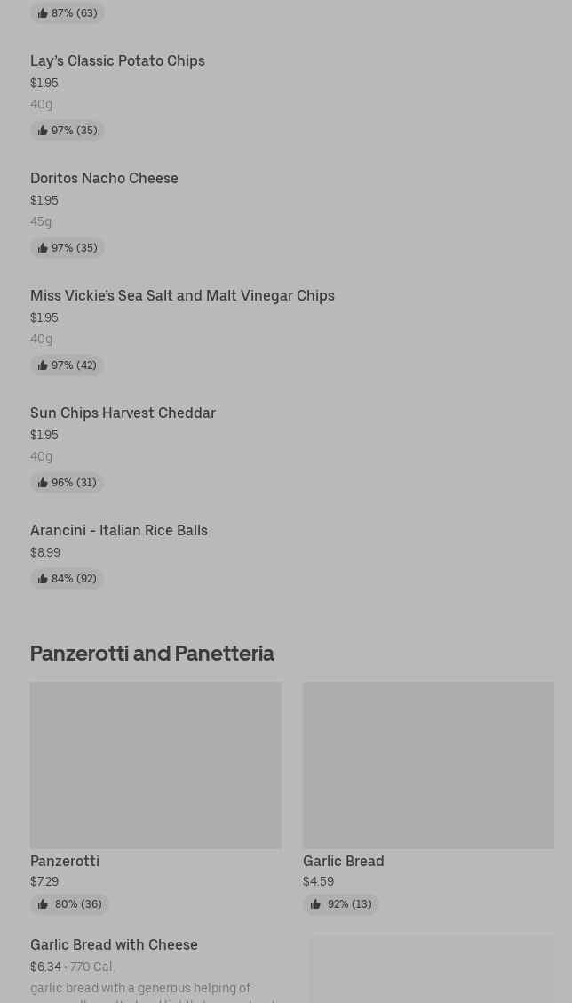
Task: Click thumbs-up icon under Sun Chips Harvest Cheddar
Action: pos(43,483)
